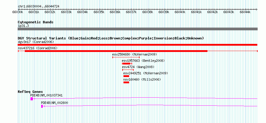Click the esv2449251 red bar
This screenshot has width=266, height=123.
click(x=126, y=76)
